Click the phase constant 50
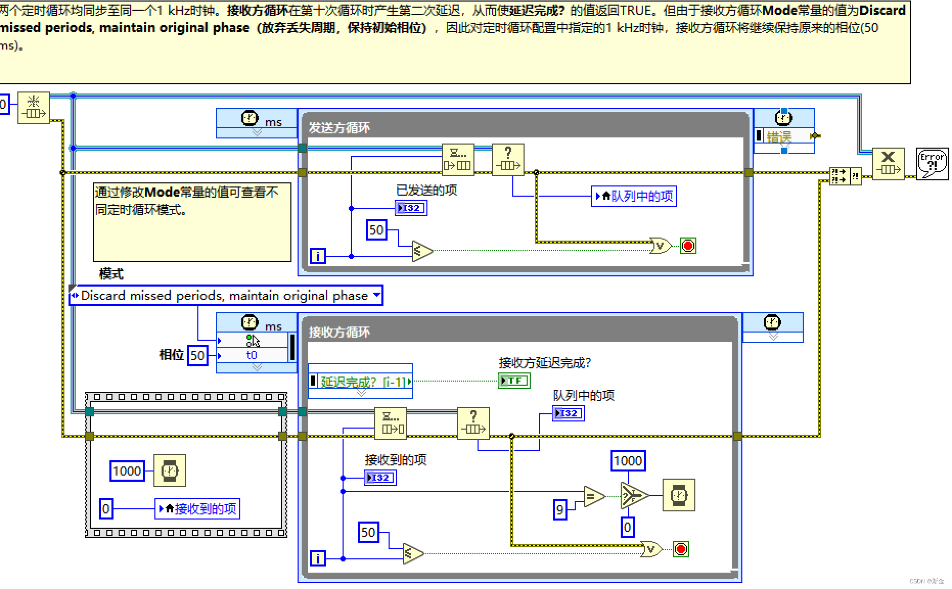Viewport: 952px width, 589px height. [197, 356]
